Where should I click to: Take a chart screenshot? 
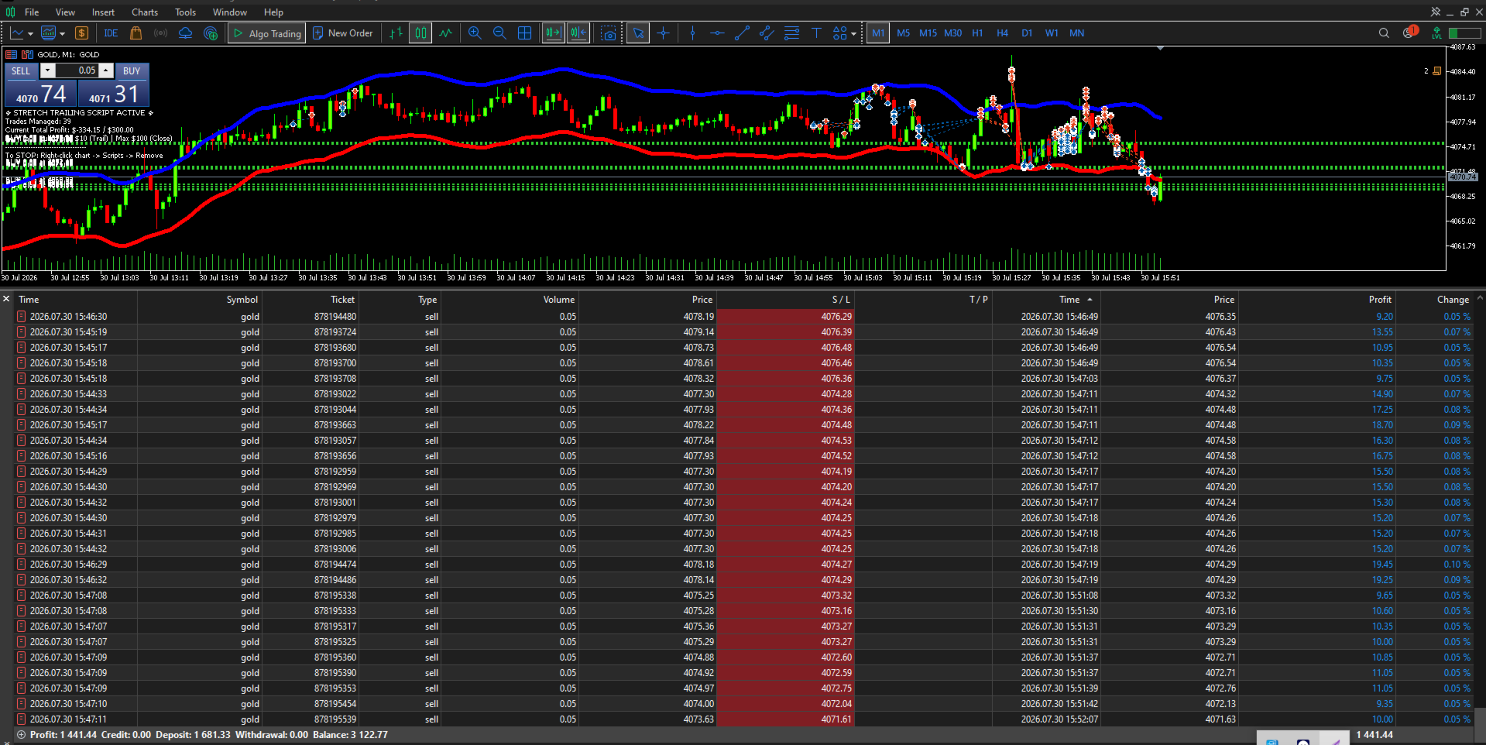(x=609, y=33)
